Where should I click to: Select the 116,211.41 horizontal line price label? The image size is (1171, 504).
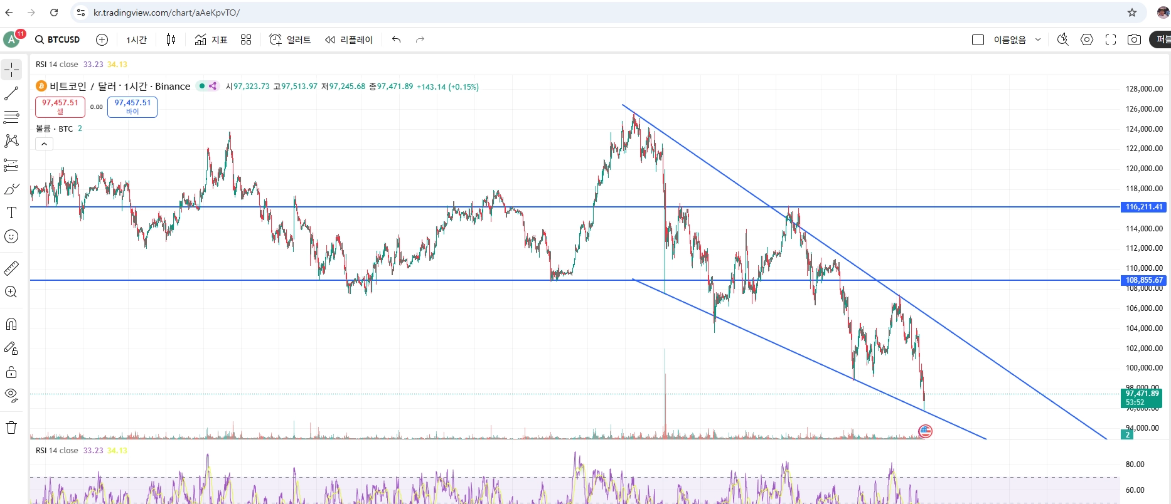1143,207
